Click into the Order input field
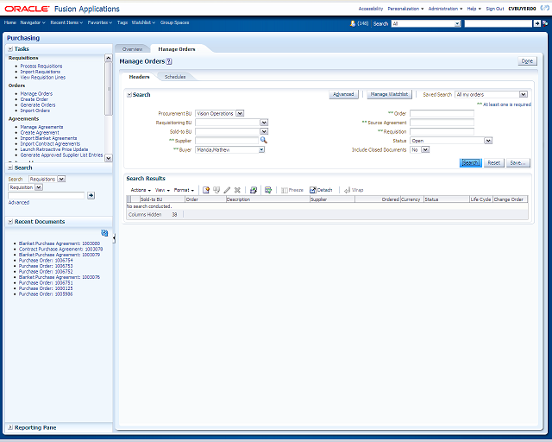Viewport: 552px width, 442px height. (442, 113)
